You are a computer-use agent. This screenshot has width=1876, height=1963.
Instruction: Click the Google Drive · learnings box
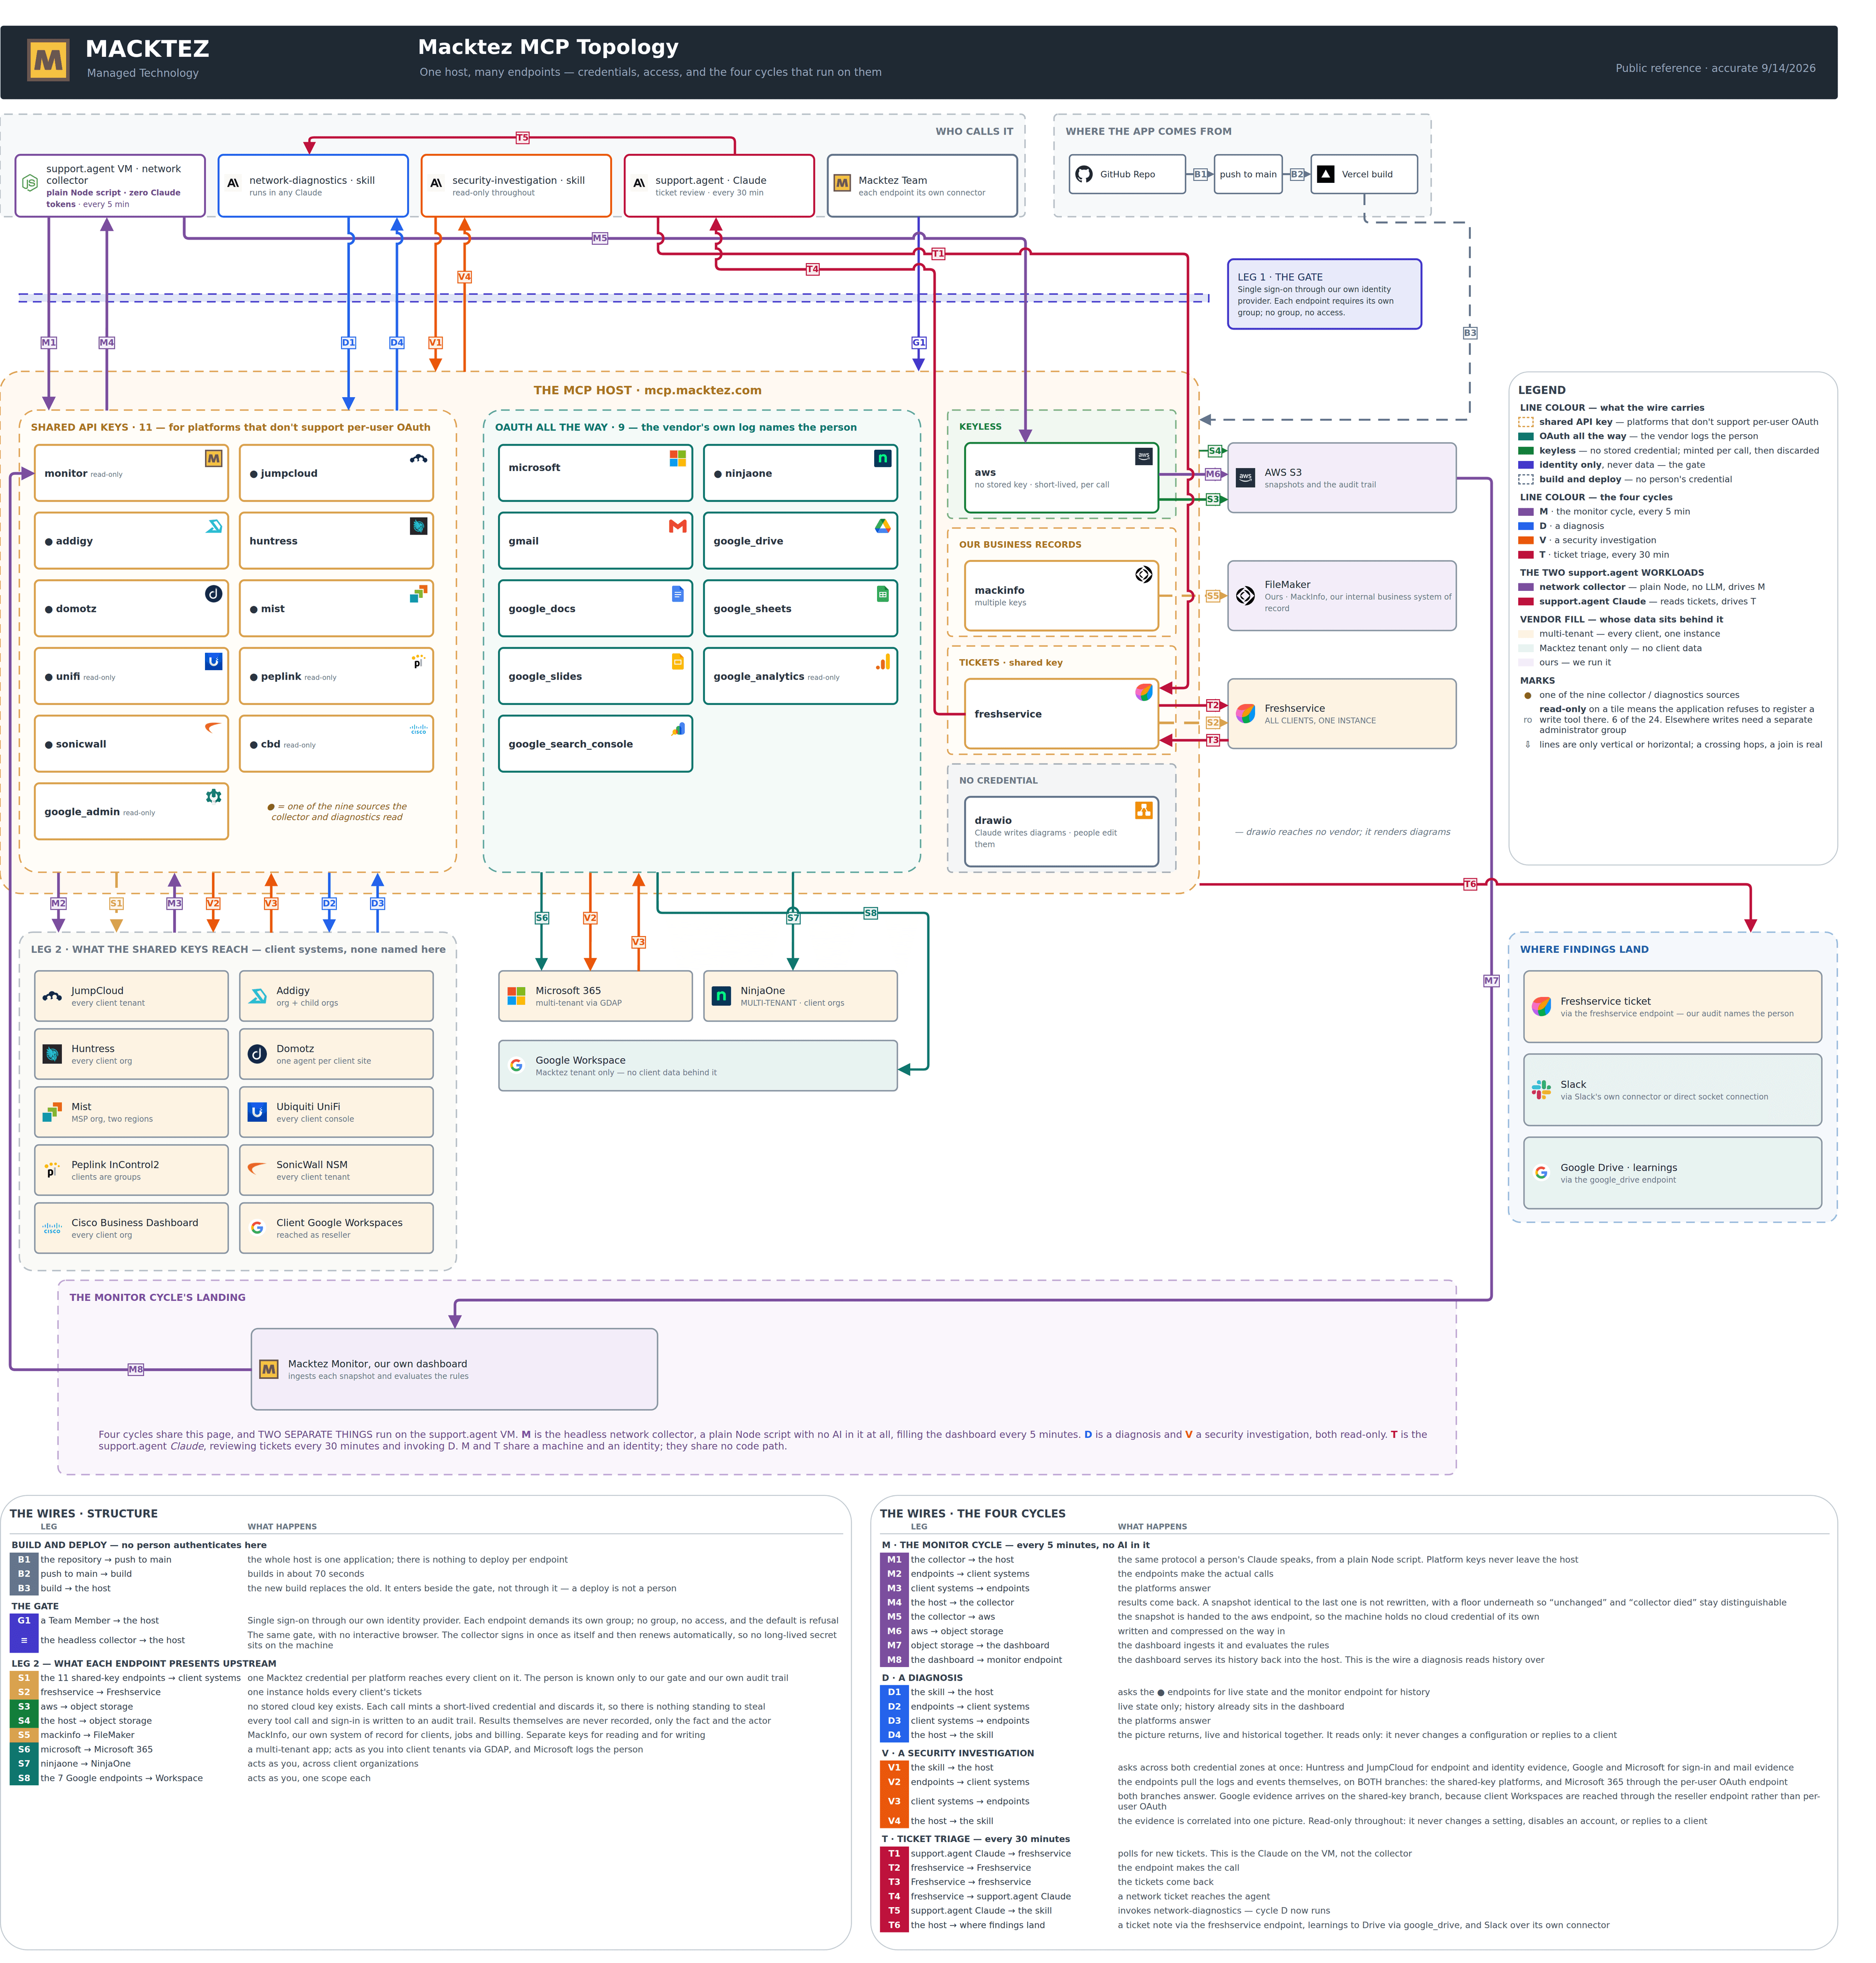tap(1672, 1173)
